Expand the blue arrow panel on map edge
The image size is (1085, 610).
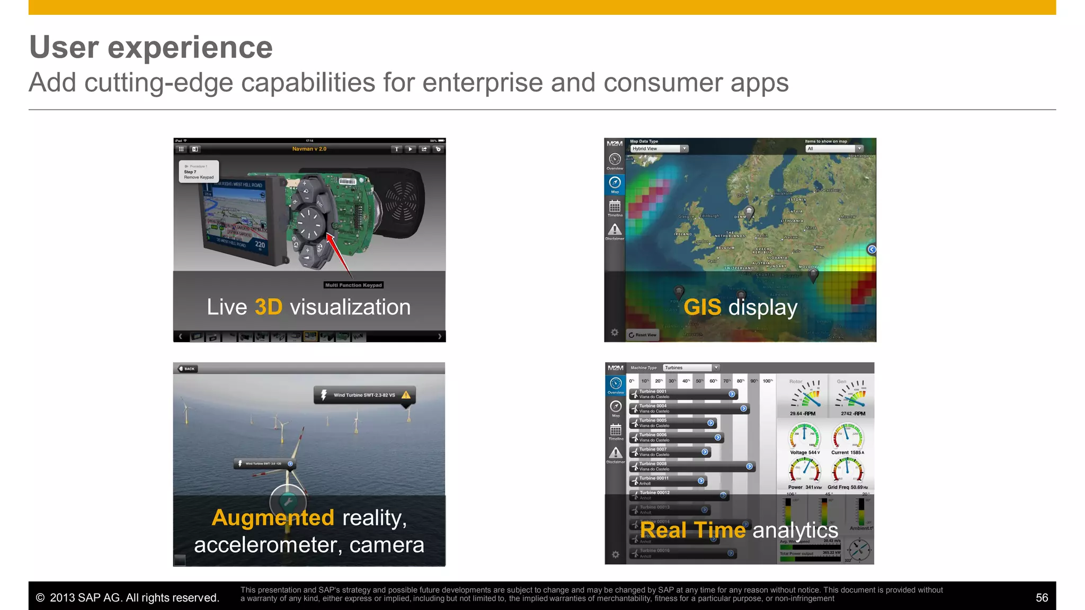871,249
